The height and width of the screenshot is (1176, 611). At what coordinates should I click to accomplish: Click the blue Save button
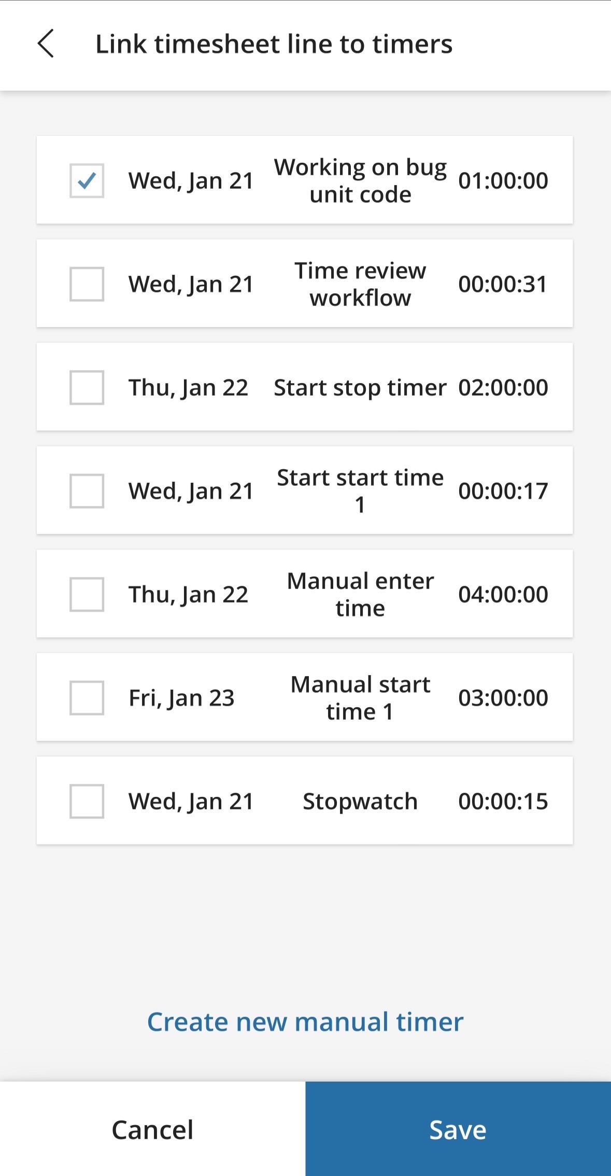tap(458, 1130)
